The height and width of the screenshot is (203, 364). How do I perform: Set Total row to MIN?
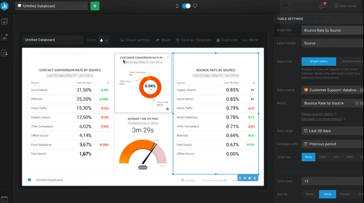pyautogui.click(x=350, y=157)
